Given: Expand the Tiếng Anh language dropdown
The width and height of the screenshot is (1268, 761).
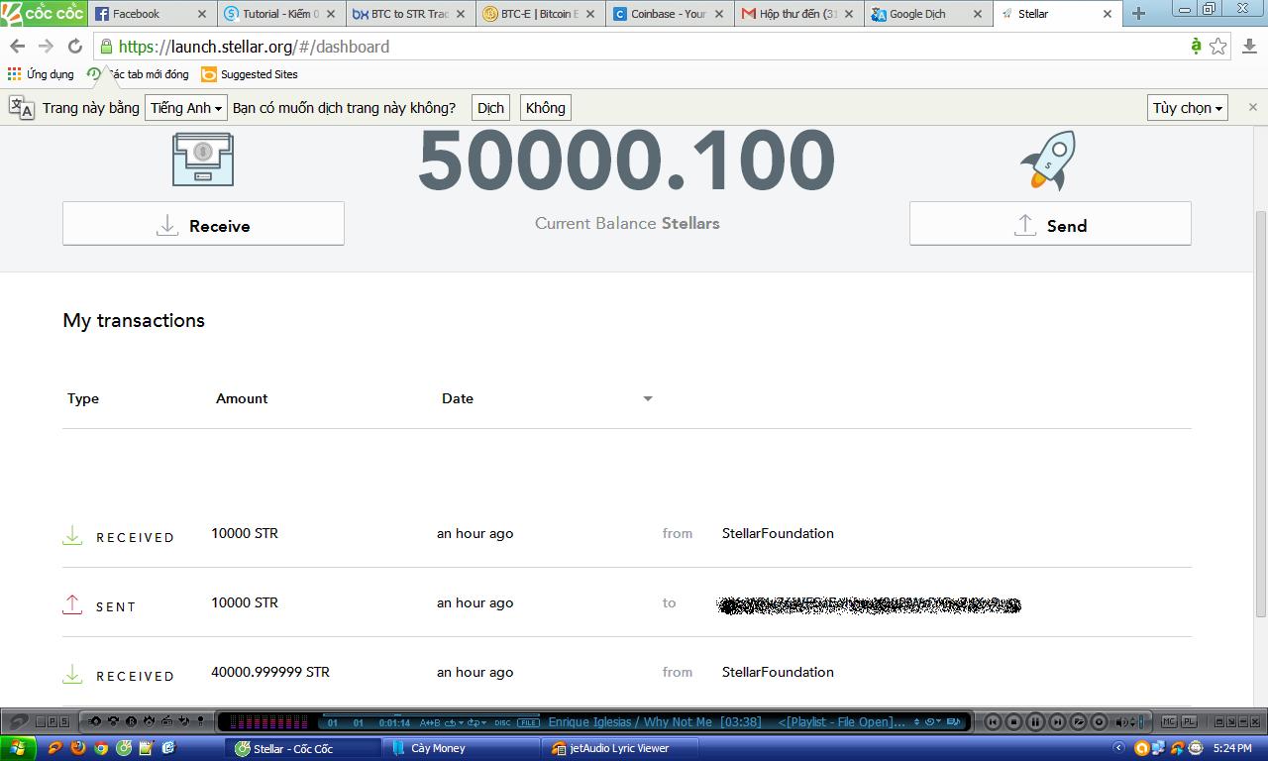Looking at the screenshot, I should click(186, 108).
